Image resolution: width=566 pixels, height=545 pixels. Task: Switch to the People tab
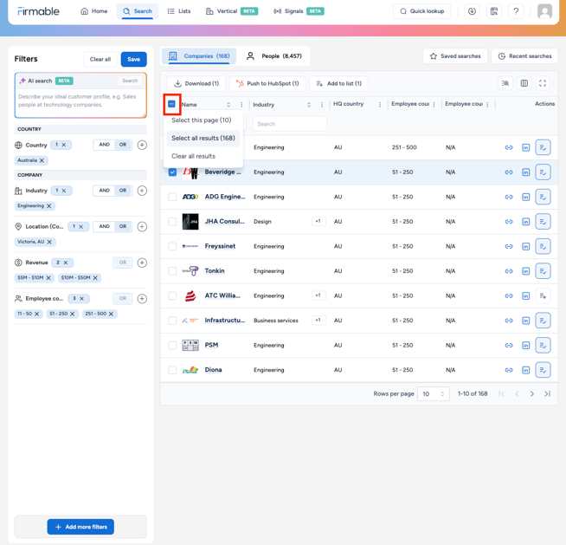274,56
